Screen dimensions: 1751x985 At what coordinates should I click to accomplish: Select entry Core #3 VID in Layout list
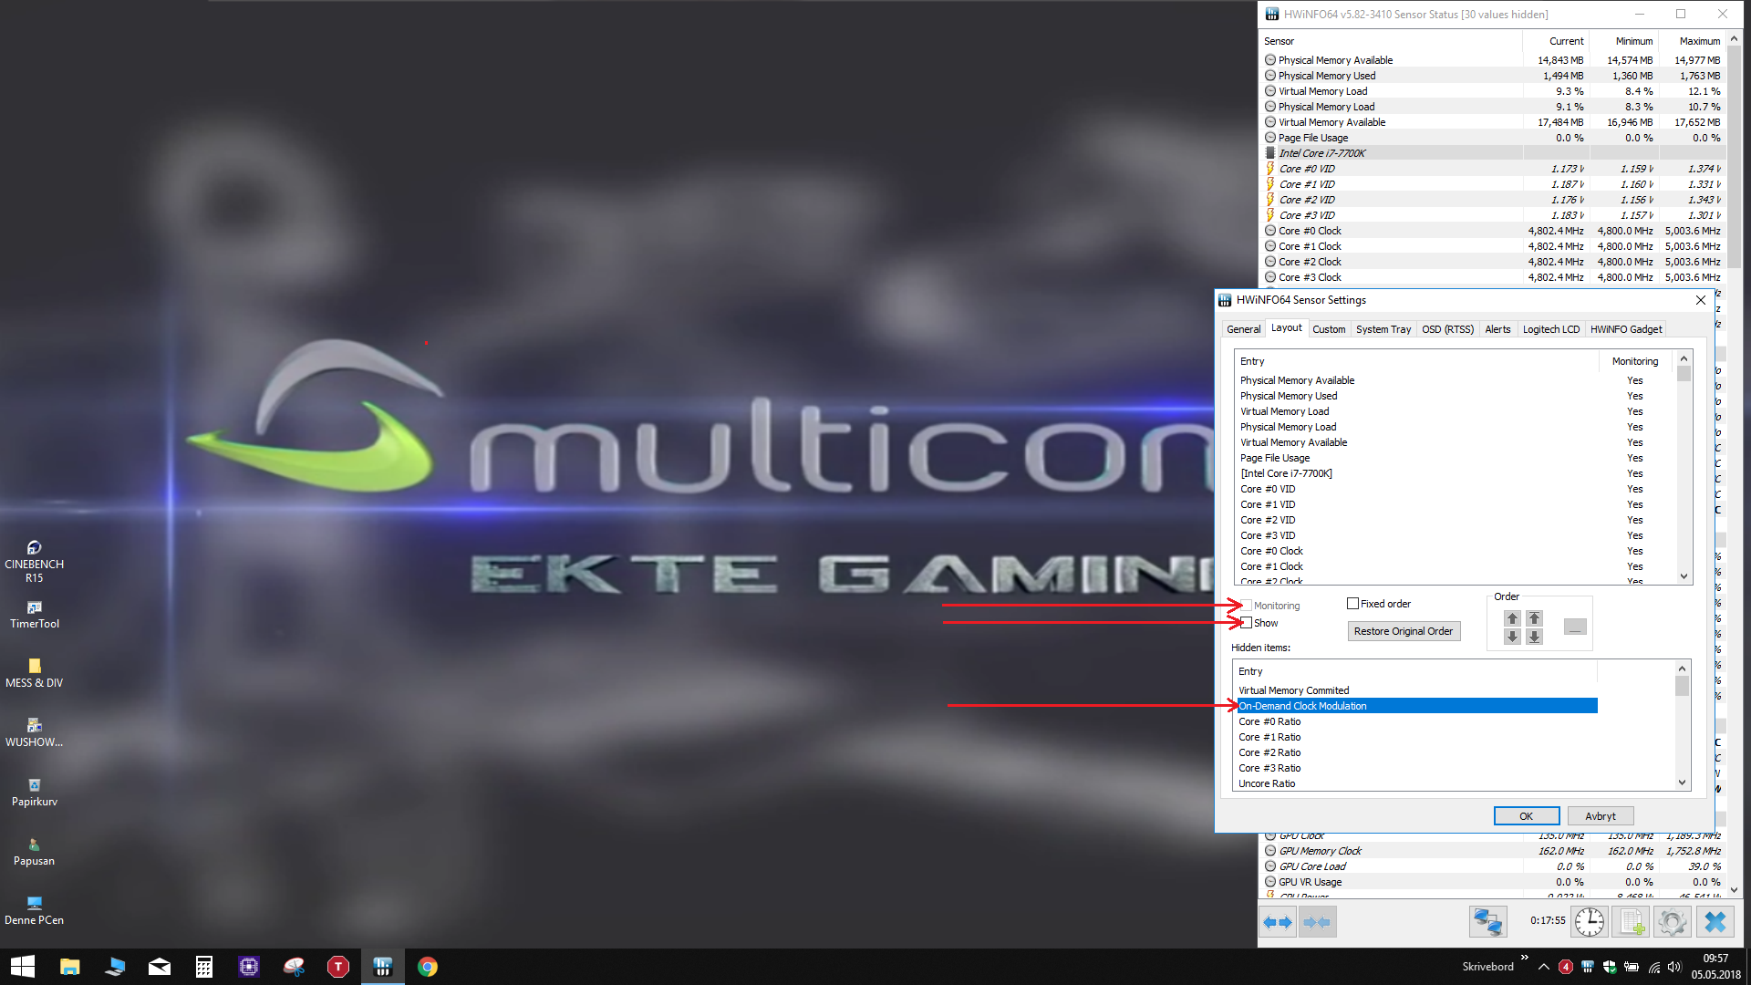coord(1454,535)
